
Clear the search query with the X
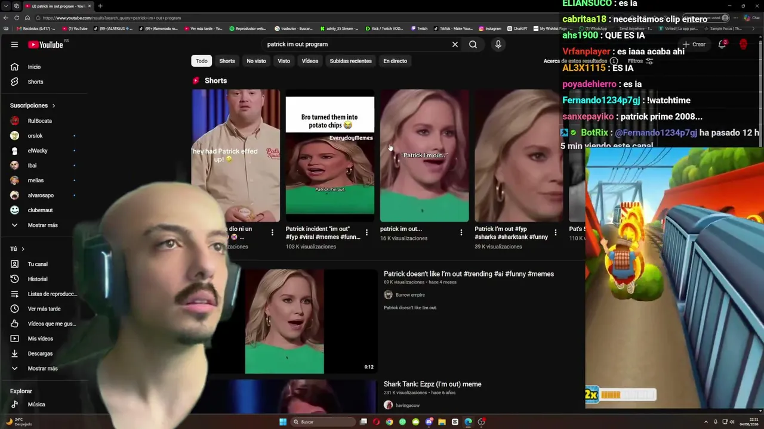(455, 44)
